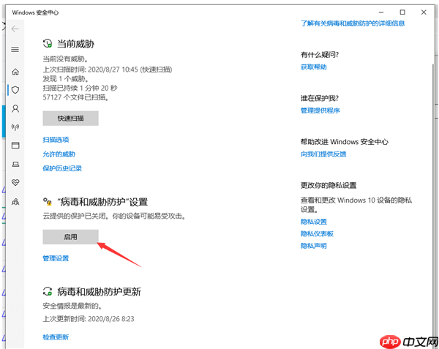This screenshot has width=439, height=349.
Task: Open 管理设置 link
Action: (x=56, y=258)
